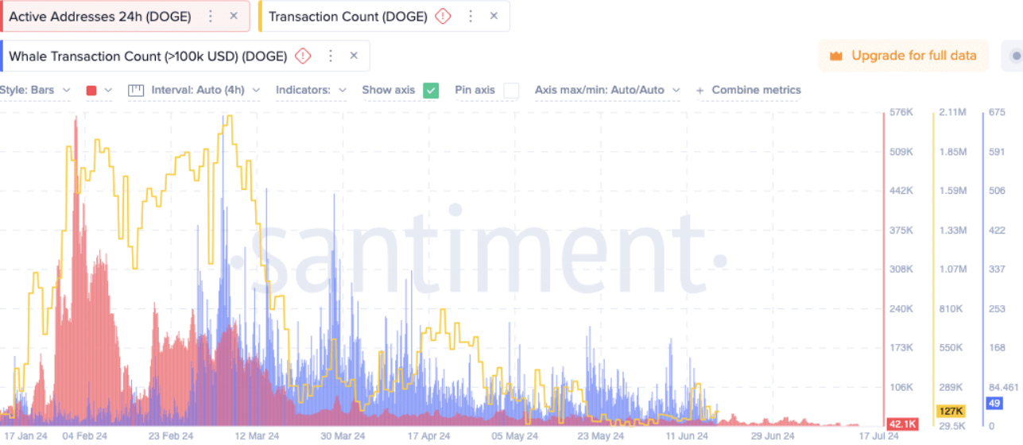Click the 506 blue axis label
The height and width of the screenshot is (445, 1023).
point(997,191)
